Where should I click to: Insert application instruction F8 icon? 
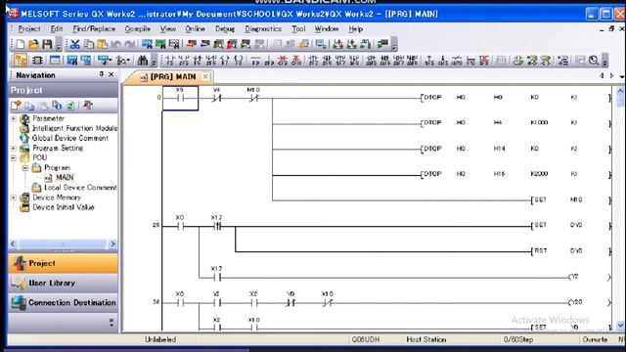pyautogui.click(x=239, y=61)
